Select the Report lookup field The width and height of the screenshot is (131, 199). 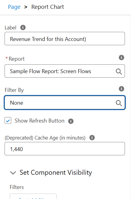pyautogui.click(x=65, y=71)
